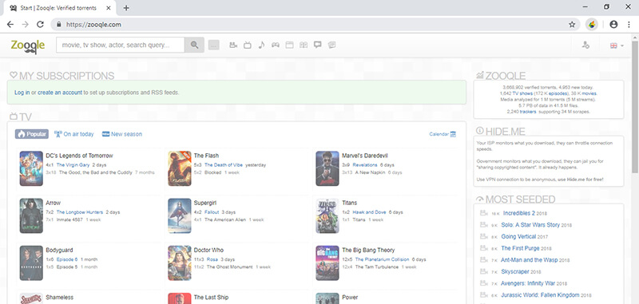
Task: Select the New season tab
Action: point(122,134)
